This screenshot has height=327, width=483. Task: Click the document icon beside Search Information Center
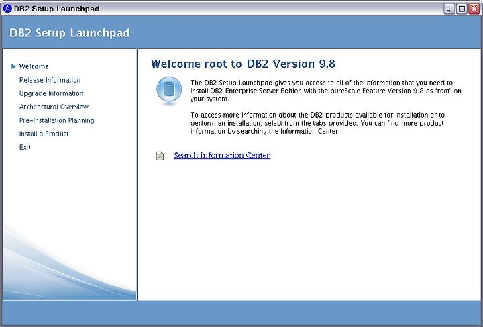pos(160,156)
